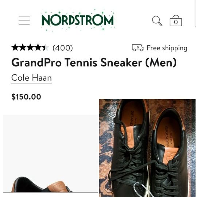Open the photo of black sneakers
This screenshot has width=197, height=197.
[147, 148]
